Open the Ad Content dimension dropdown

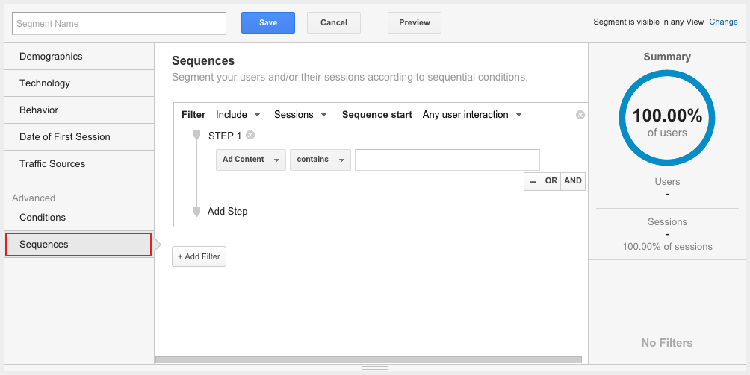[x=251, y=160]
